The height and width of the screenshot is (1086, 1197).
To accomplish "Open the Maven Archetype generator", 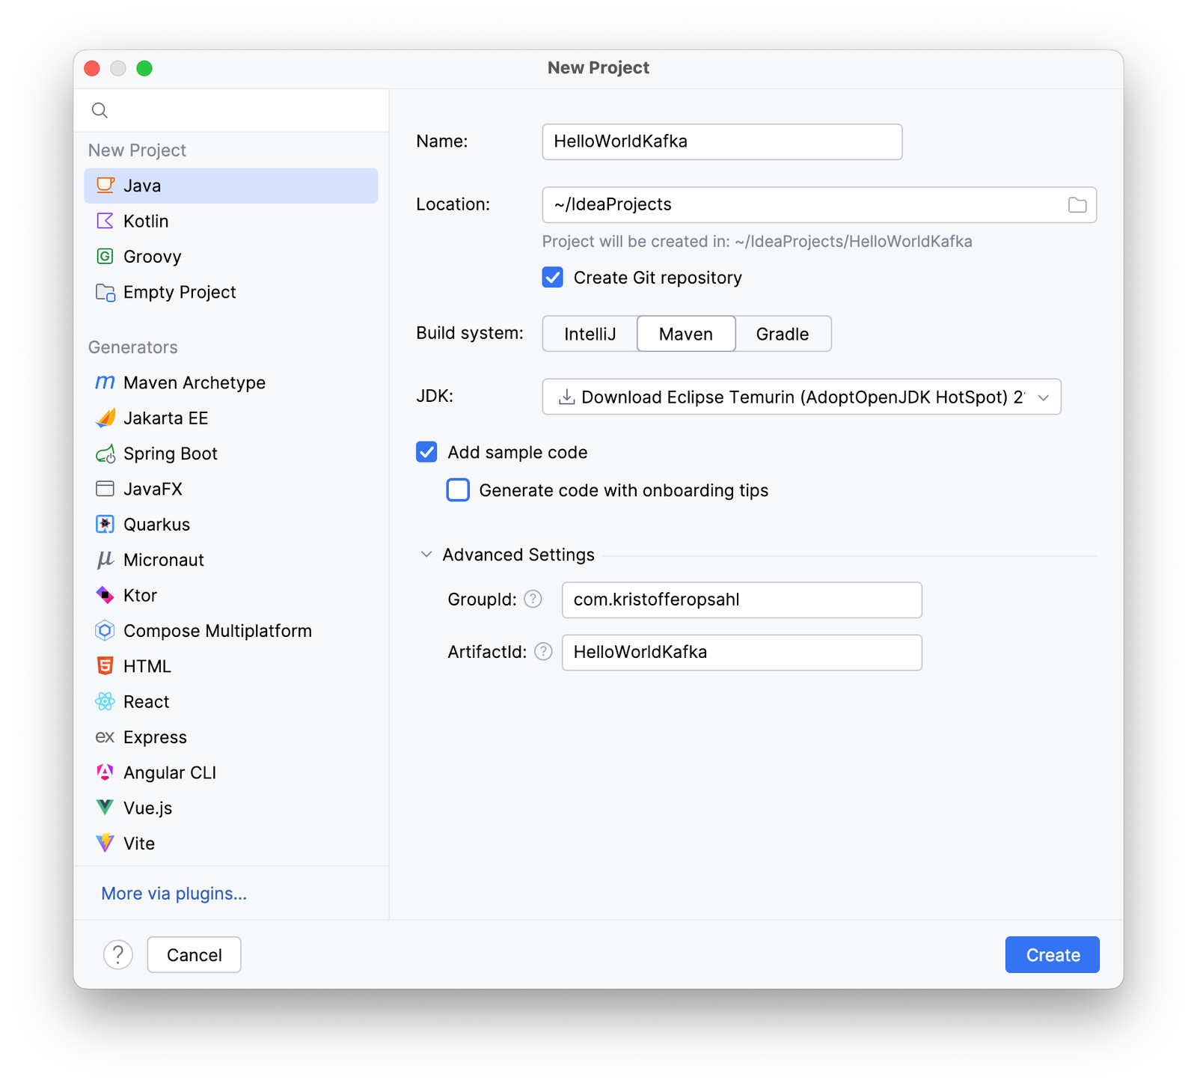I will pos(194,382).
